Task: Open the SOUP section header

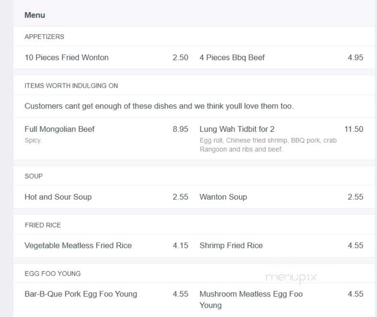Action: tap(34, 176)
